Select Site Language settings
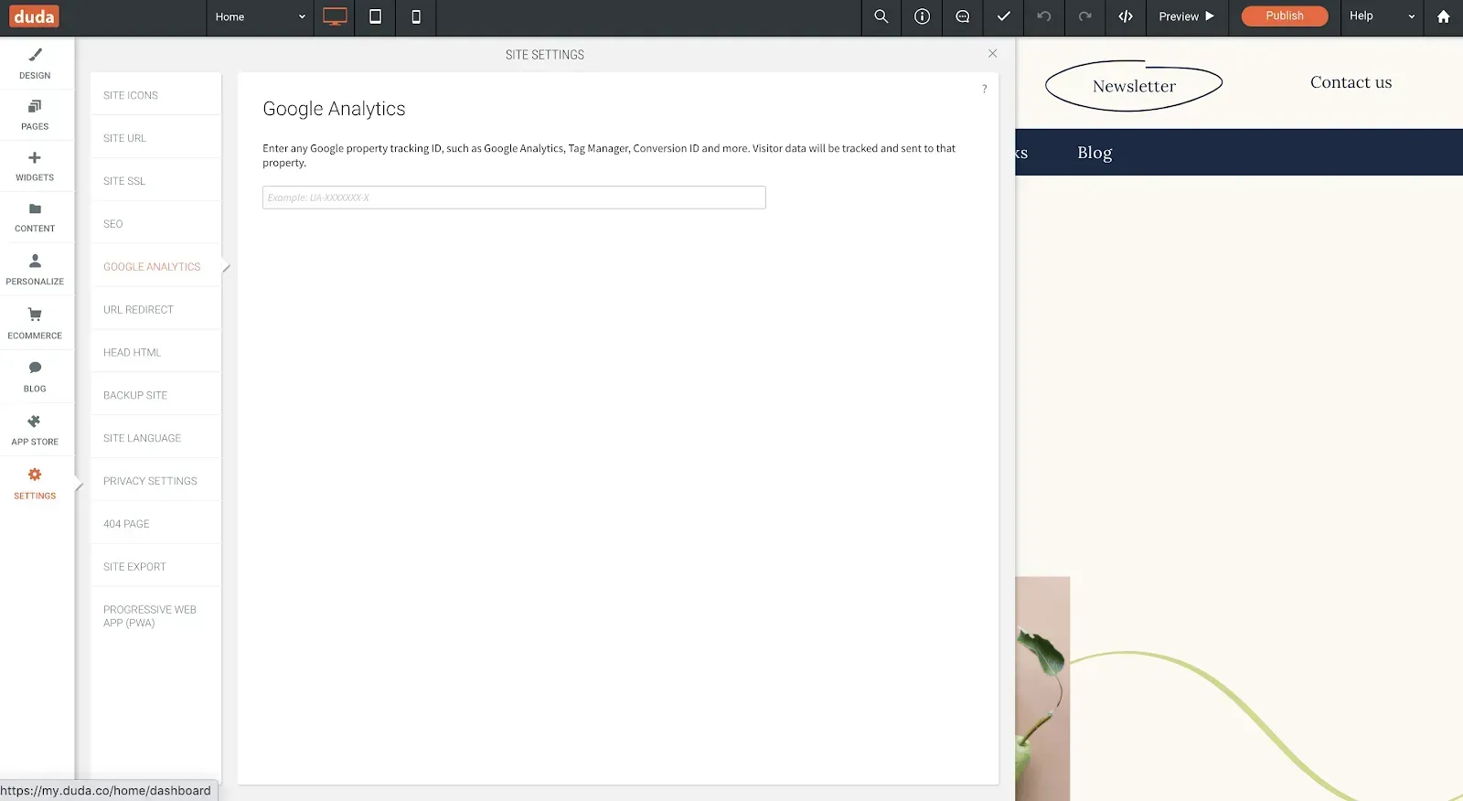The height and width of the screenshot is (801, 1463). click(x=155, y=438)
